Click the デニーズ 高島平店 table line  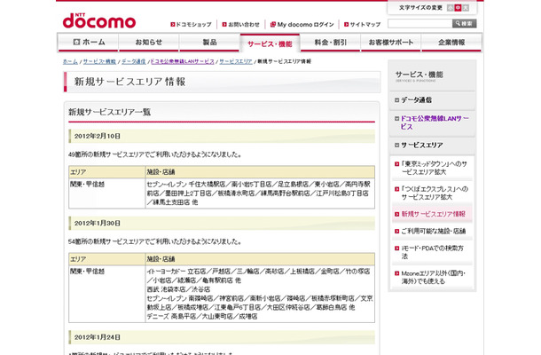pos(202,316)
